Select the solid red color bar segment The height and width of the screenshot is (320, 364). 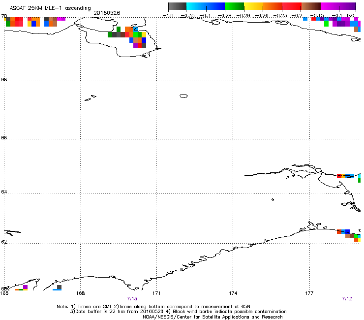tap(292, 6)
